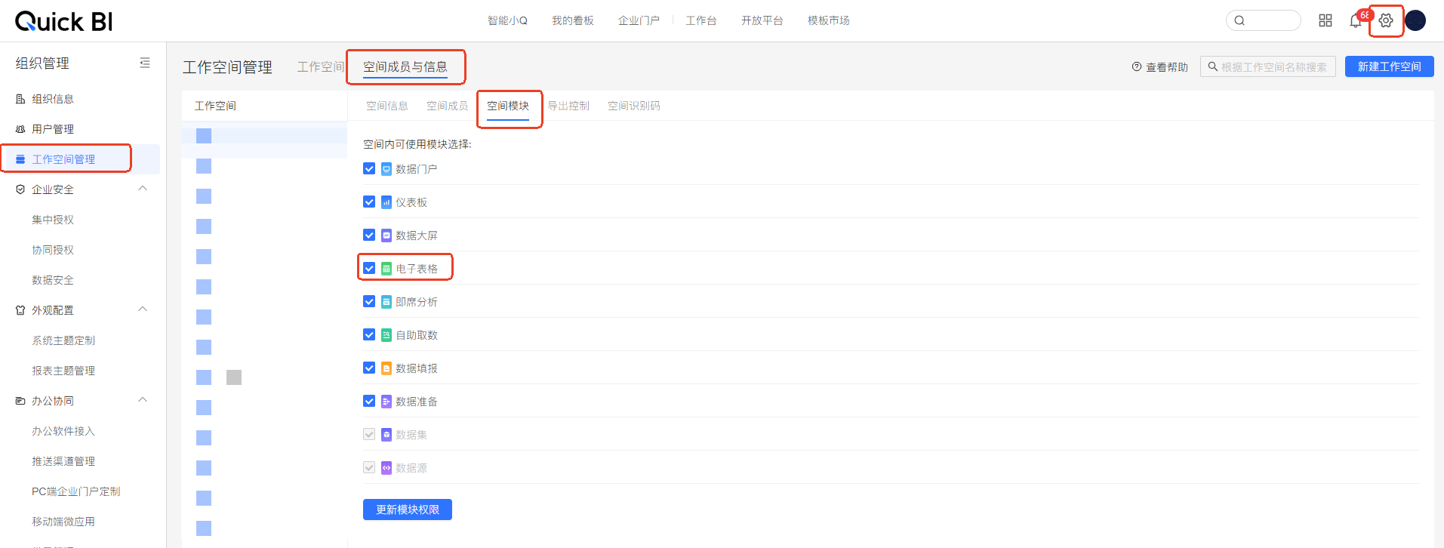The width and height of the screenshot is (1444, 548).
Task: Collapse the 办公协同 section
Action: pos(143,400)
